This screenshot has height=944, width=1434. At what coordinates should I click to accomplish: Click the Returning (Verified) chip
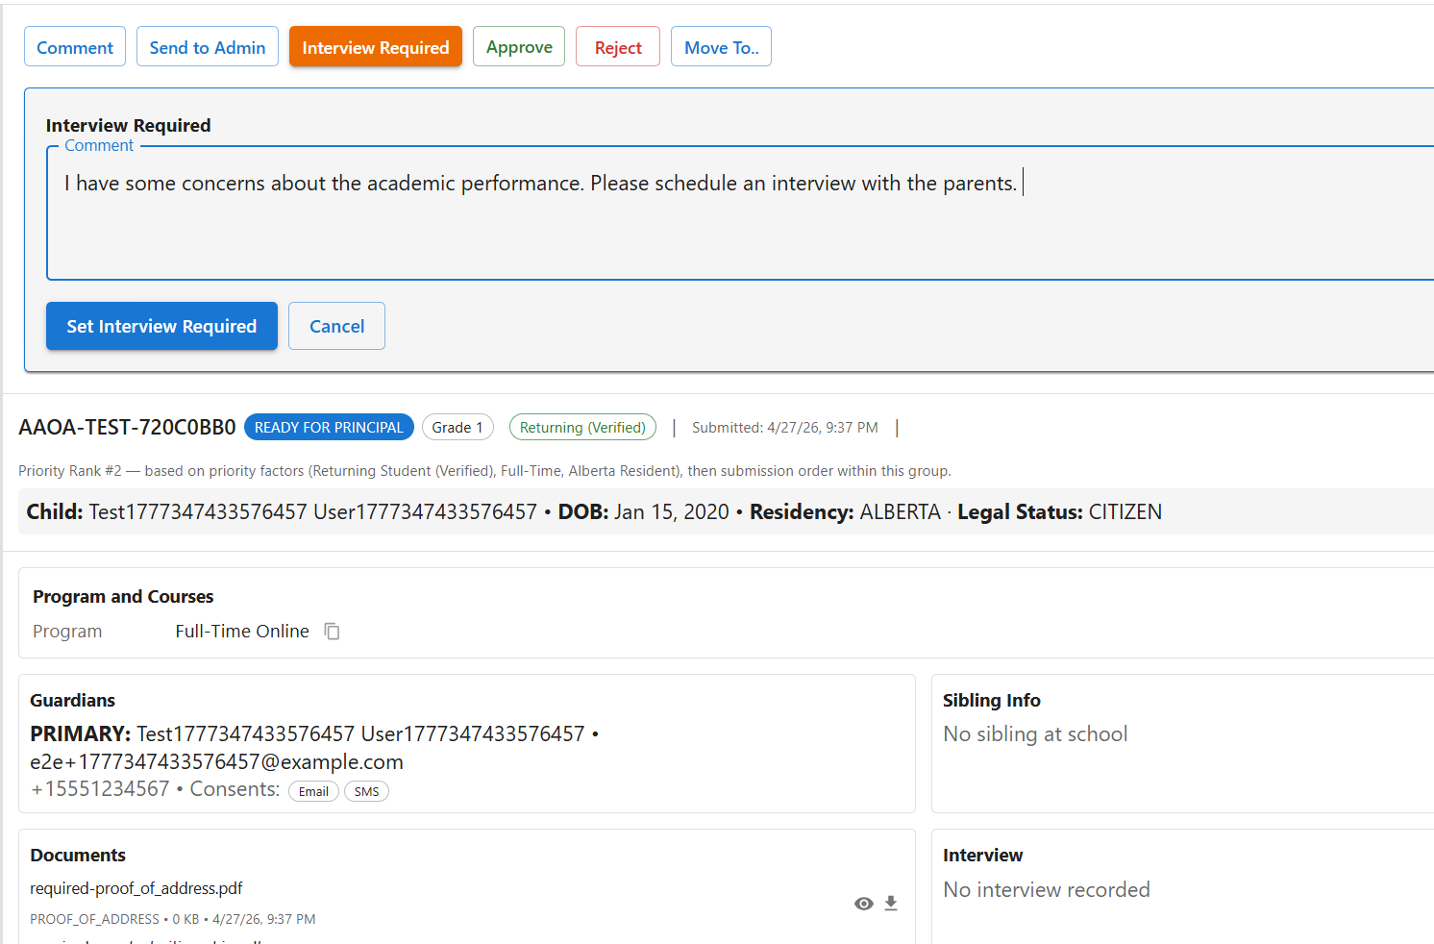click(x=582, y=427)
